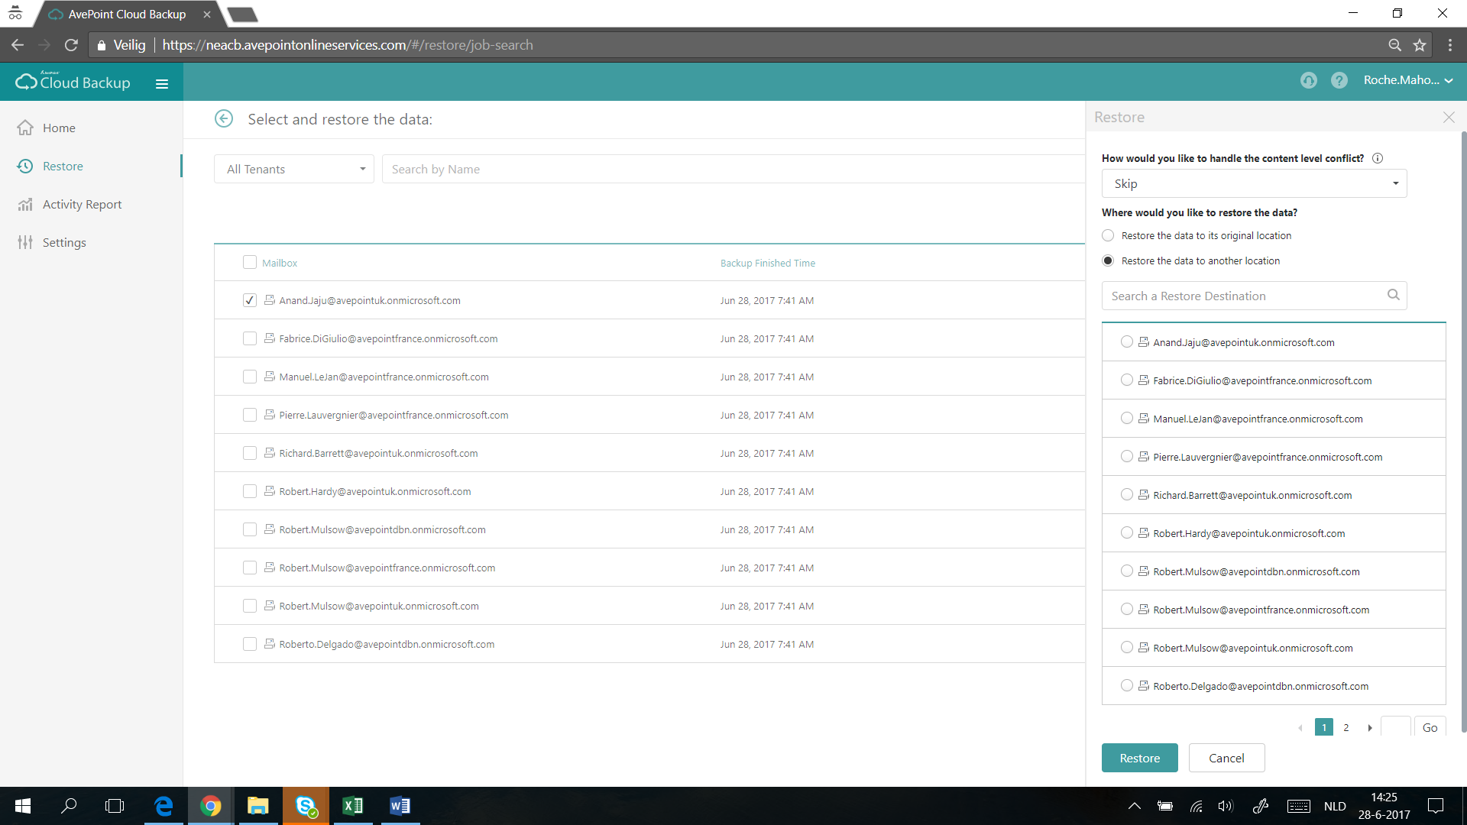Click Robert.Mulsow@avepointdbn mailbox row text
Viewport: 1467px width, 825px height.
point(382,529)
